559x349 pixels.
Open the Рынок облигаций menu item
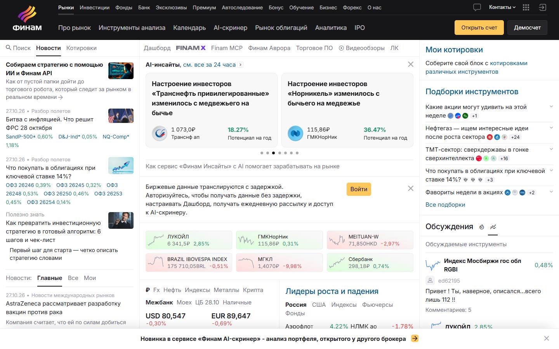click(281, 28)
